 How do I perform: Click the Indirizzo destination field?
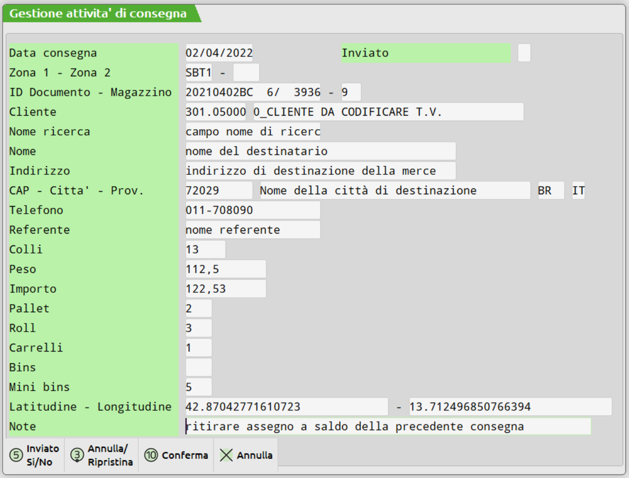[x=320, y=171]
